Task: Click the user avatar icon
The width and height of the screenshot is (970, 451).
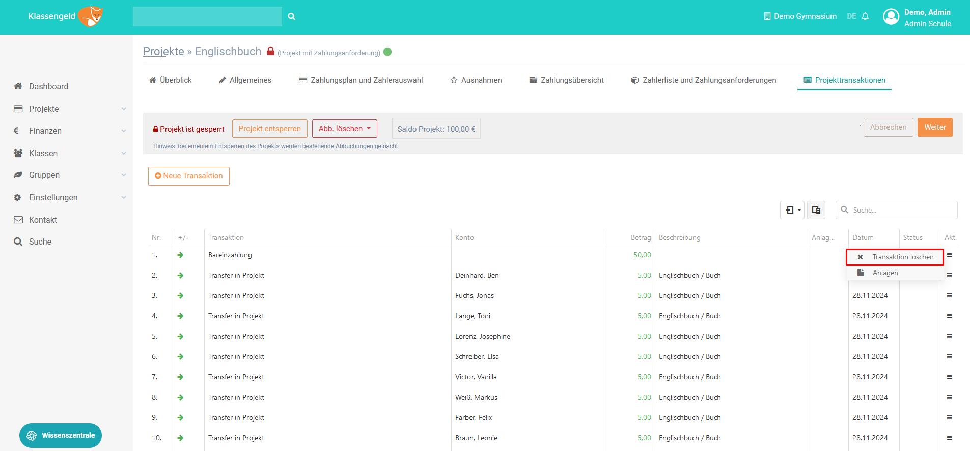Action: [x=891, y=17]
